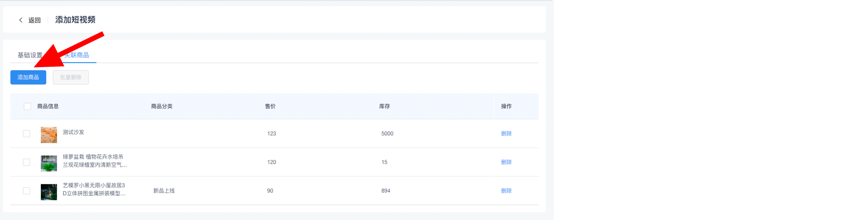861x220 pixels.
Task: Click 删除 for the 艺模罗 product
Action: tap(506, 191)
